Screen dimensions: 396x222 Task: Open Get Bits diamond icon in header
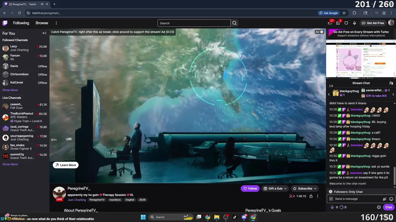coord(355,23)
